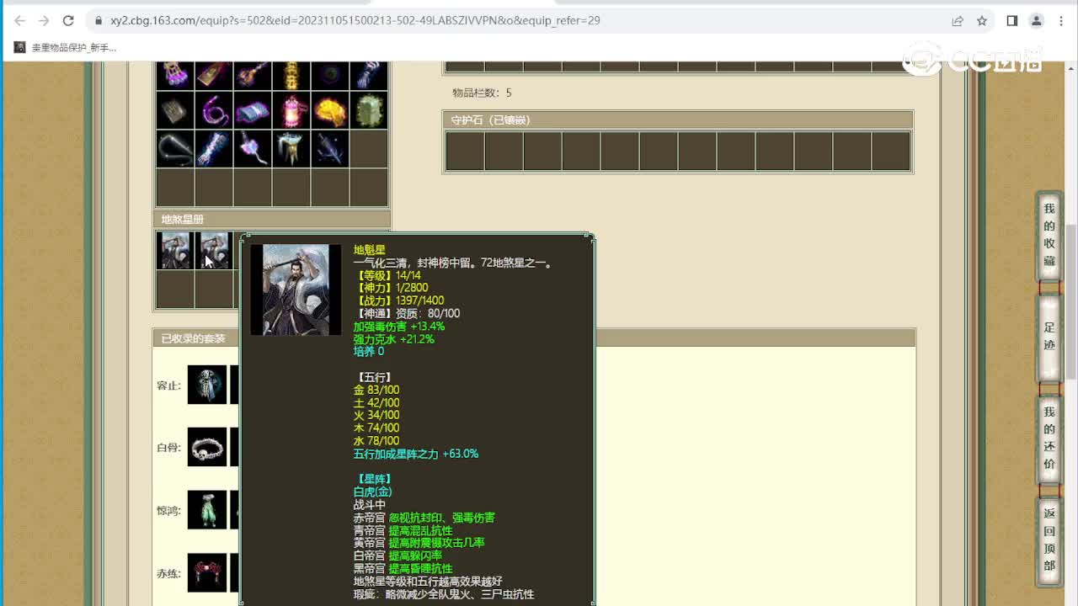Open 我的收藏 side button

tap(1049, 235)
